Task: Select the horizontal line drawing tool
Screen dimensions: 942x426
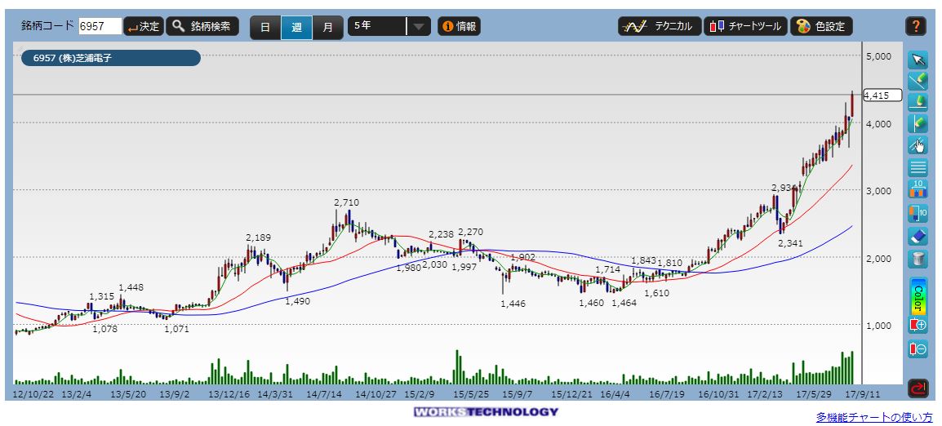Action: (918, 102)
